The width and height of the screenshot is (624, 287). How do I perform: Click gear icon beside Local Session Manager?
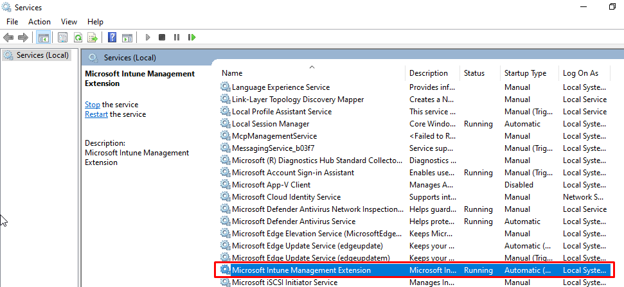point(226,124)
